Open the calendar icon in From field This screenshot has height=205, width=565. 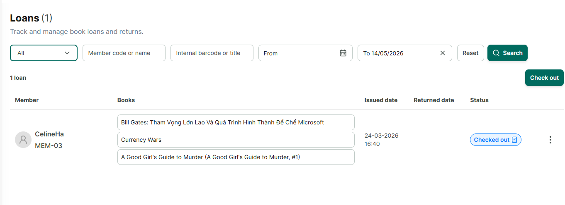(343, 53)
